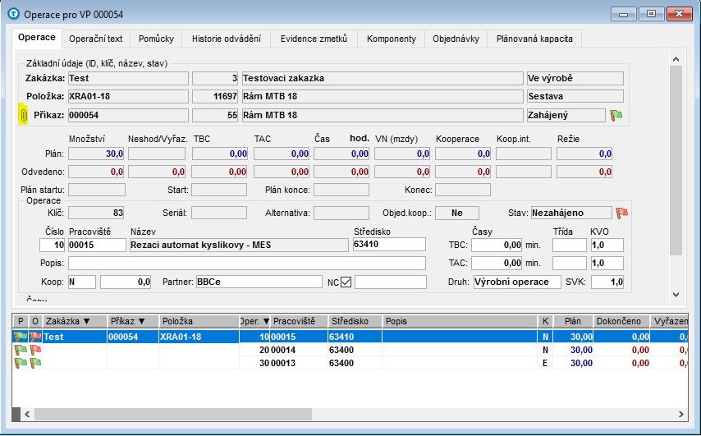
Task: Click the Plán Množství field 30,0
Action: coord(96,154)
